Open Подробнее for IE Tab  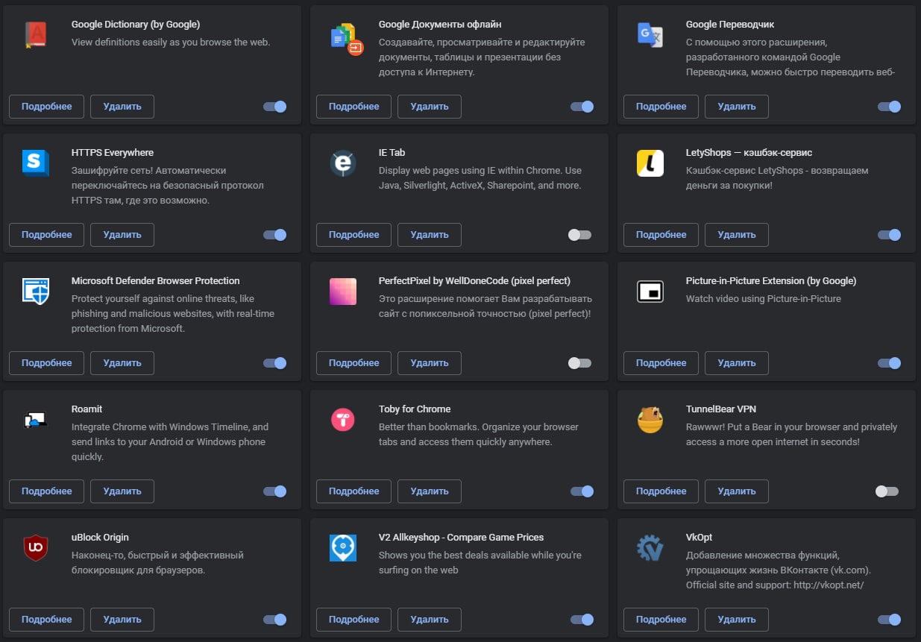(x=354, y=235)
